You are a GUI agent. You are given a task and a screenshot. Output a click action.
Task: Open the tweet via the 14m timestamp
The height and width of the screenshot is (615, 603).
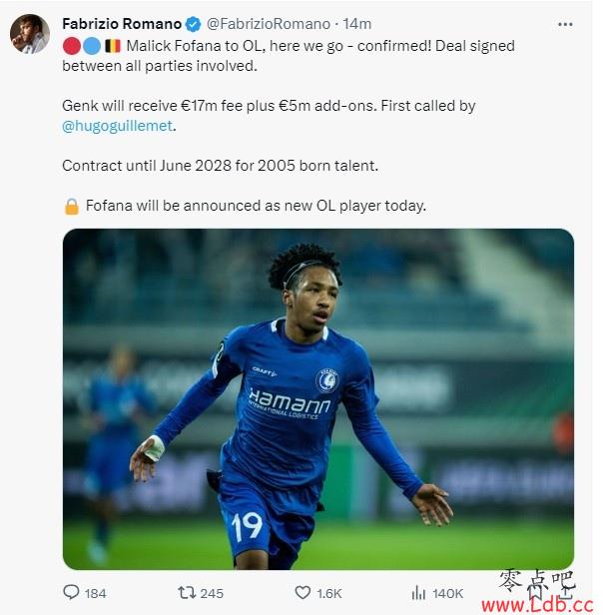point(357,24)
